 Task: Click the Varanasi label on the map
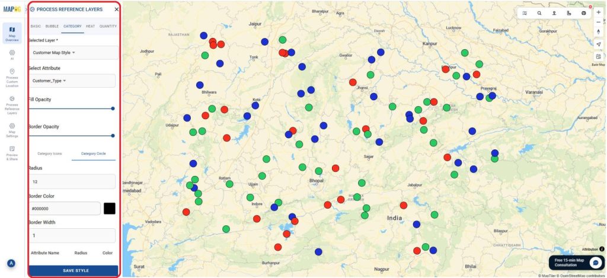point(534,92)
